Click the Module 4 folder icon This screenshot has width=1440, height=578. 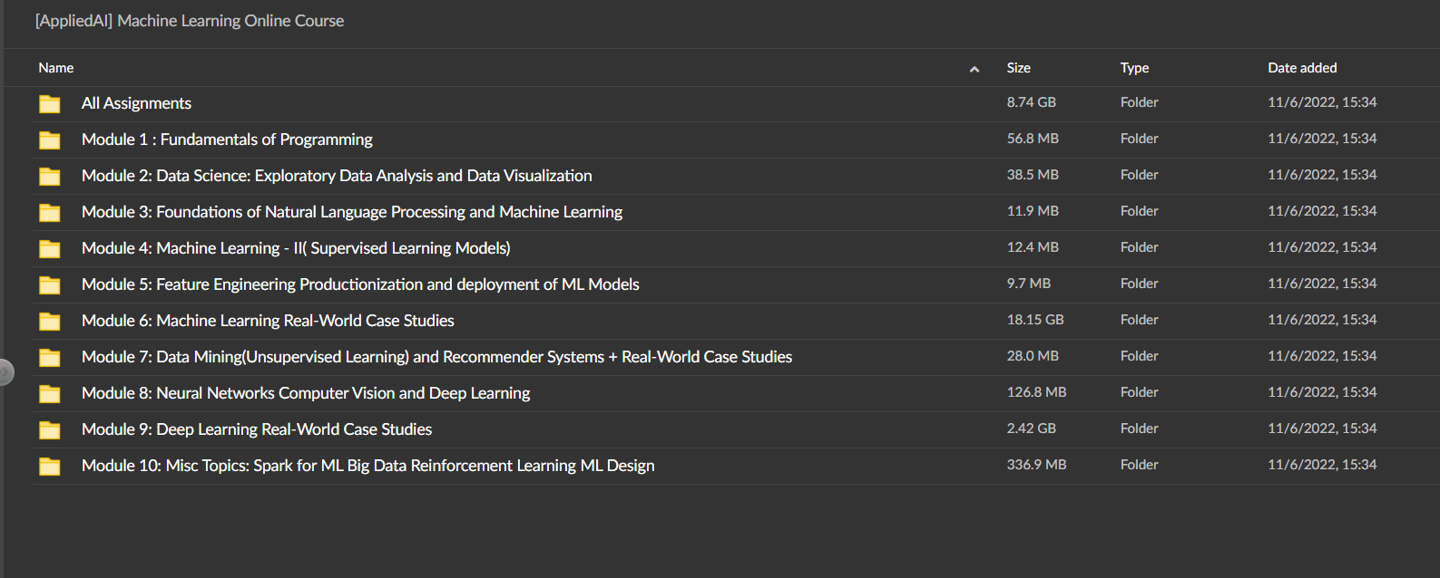50,249
